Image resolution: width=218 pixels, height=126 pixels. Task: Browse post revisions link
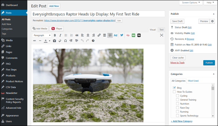point(191,39)
